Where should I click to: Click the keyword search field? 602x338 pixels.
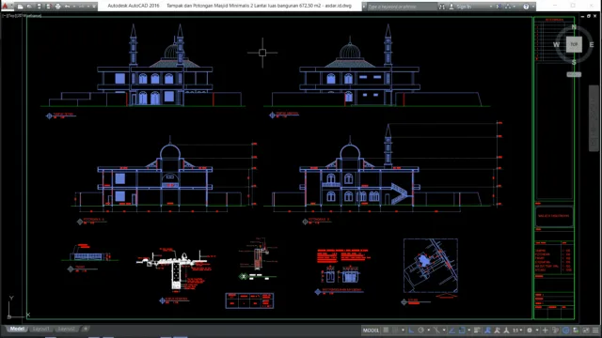(402, 7)
